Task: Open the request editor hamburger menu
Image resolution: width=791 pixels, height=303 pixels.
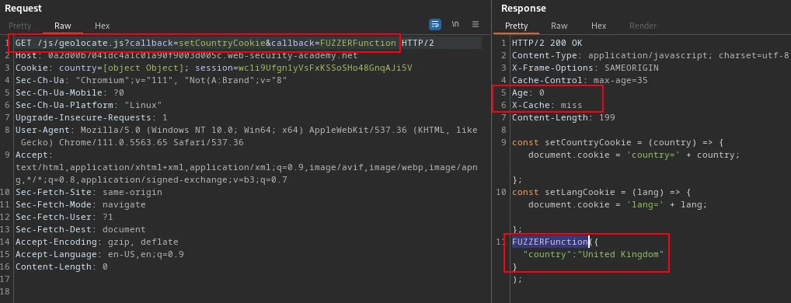Action: [476, 24]
